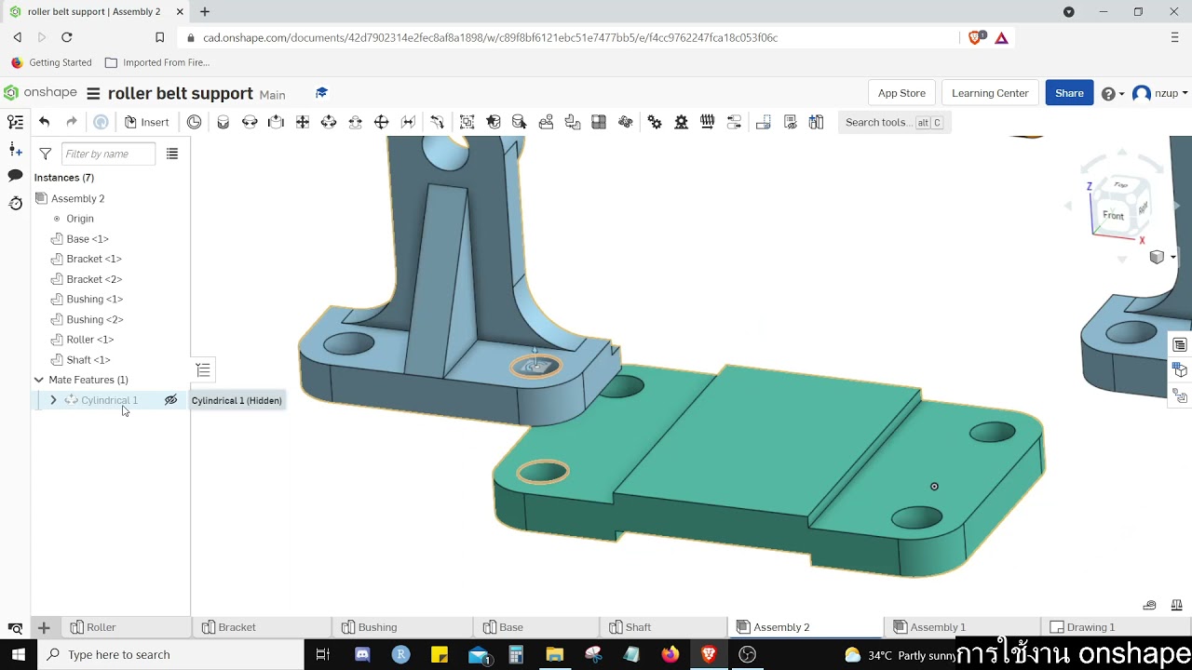Select the group mate gear tool
1192x670 pixels.
[x=655, y=122]
